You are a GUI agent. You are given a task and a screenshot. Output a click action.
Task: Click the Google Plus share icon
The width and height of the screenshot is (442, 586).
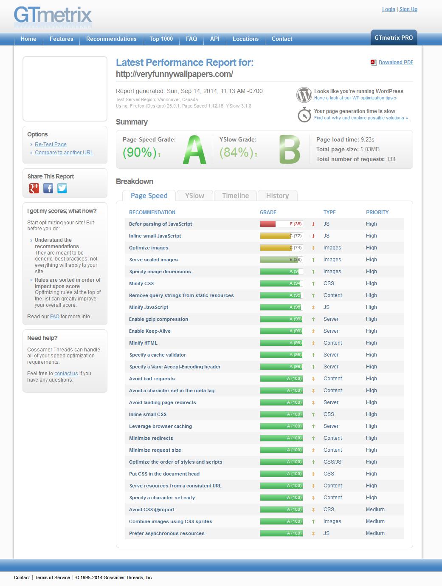coord(34,188)
